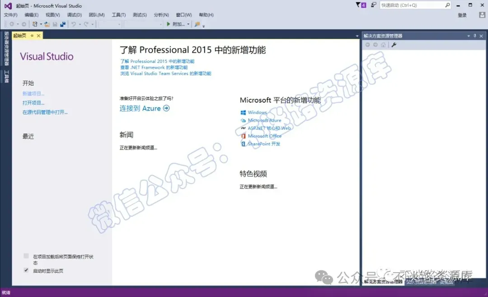488x297 pixels.
Task: Click the SharePoint icon in platform list
Action: click(244, 144)
